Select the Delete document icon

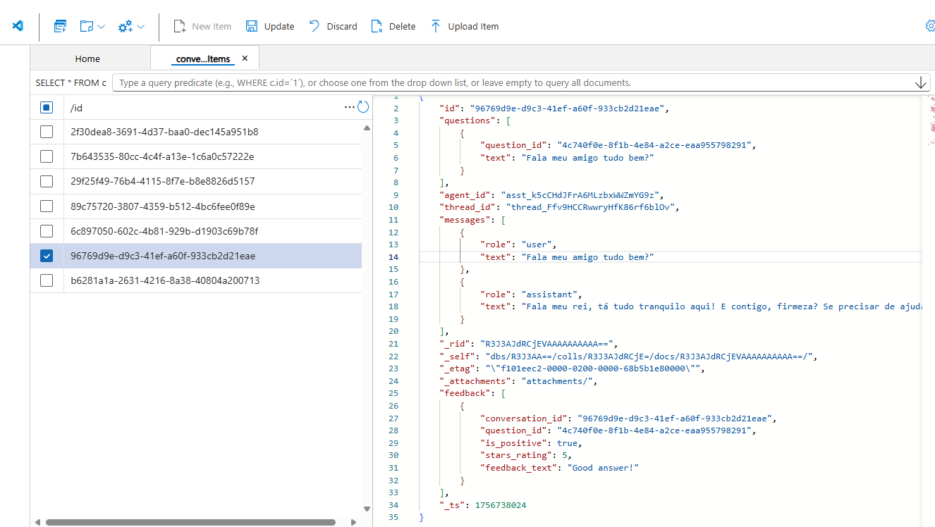coord(377,25)
